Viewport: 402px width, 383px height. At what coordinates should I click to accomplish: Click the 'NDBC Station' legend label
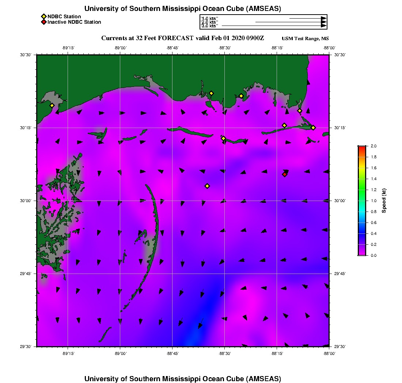pos(64,17)
